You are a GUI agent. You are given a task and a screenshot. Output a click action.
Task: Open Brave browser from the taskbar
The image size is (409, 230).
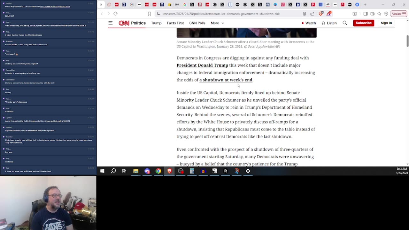coord(169,171)
